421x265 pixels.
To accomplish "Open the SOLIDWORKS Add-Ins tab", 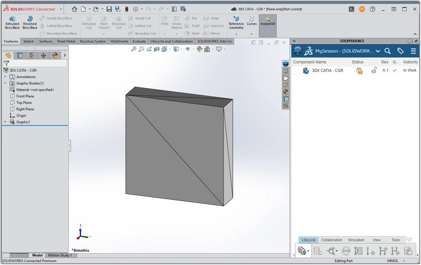I will [x=214, y=41].
